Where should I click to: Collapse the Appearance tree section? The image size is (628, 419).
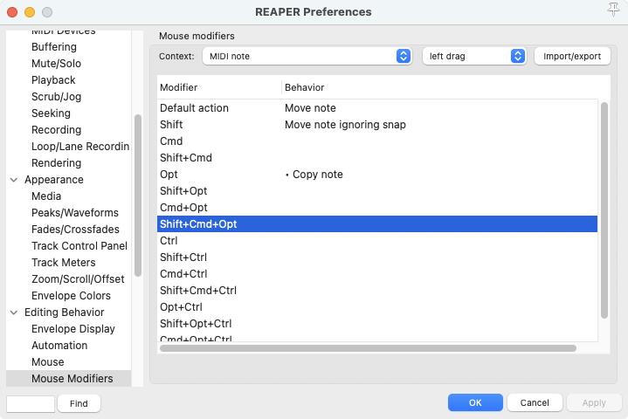(x=14, y=180)
